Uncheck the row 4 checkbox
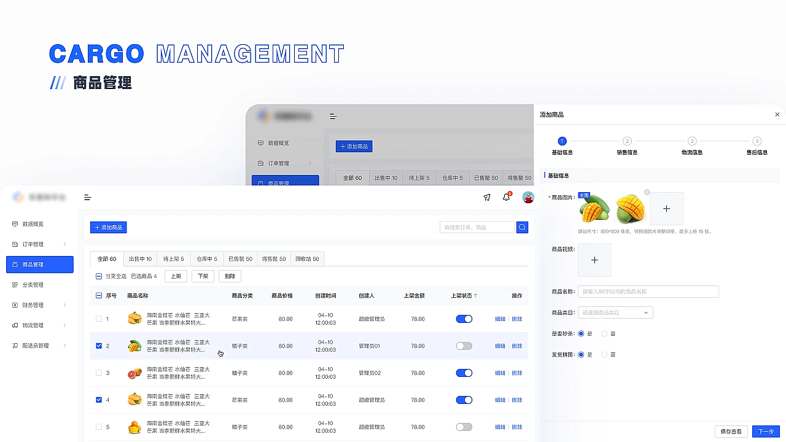This screenshot has height=442, width=786. click(x=99, y=400)
